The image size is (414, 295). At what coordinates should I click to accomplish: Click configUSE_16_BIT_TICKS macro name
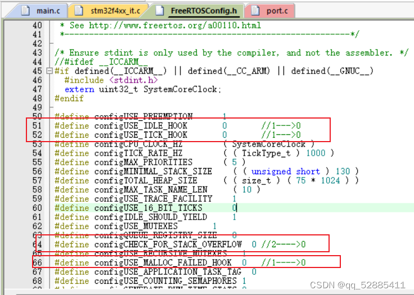(148, 208)
